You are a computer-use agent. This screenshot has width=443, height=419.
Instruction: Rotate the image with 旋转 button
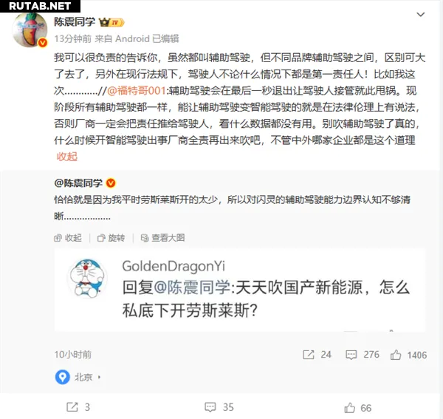[111, 238]
